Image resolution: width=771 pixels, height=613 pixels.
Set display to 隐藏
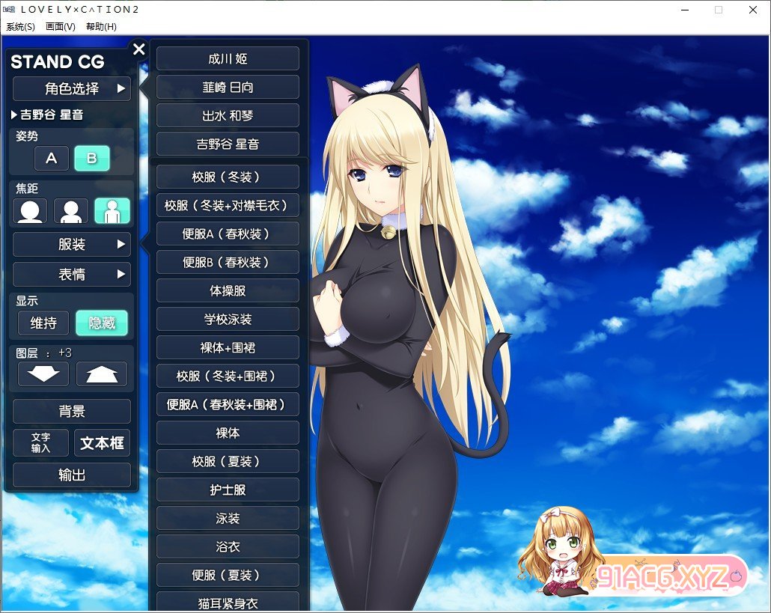pos(102,323)
